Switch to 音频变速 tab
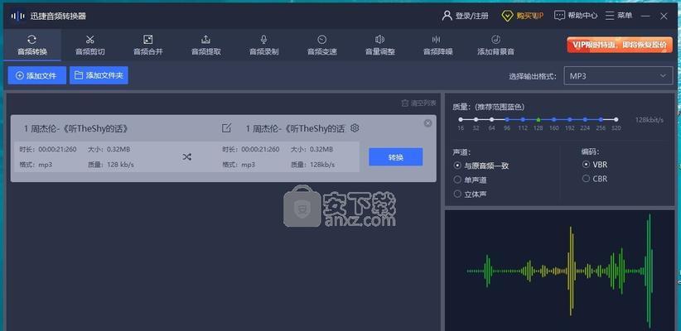681x331 pixels. [x=321, y=46]
